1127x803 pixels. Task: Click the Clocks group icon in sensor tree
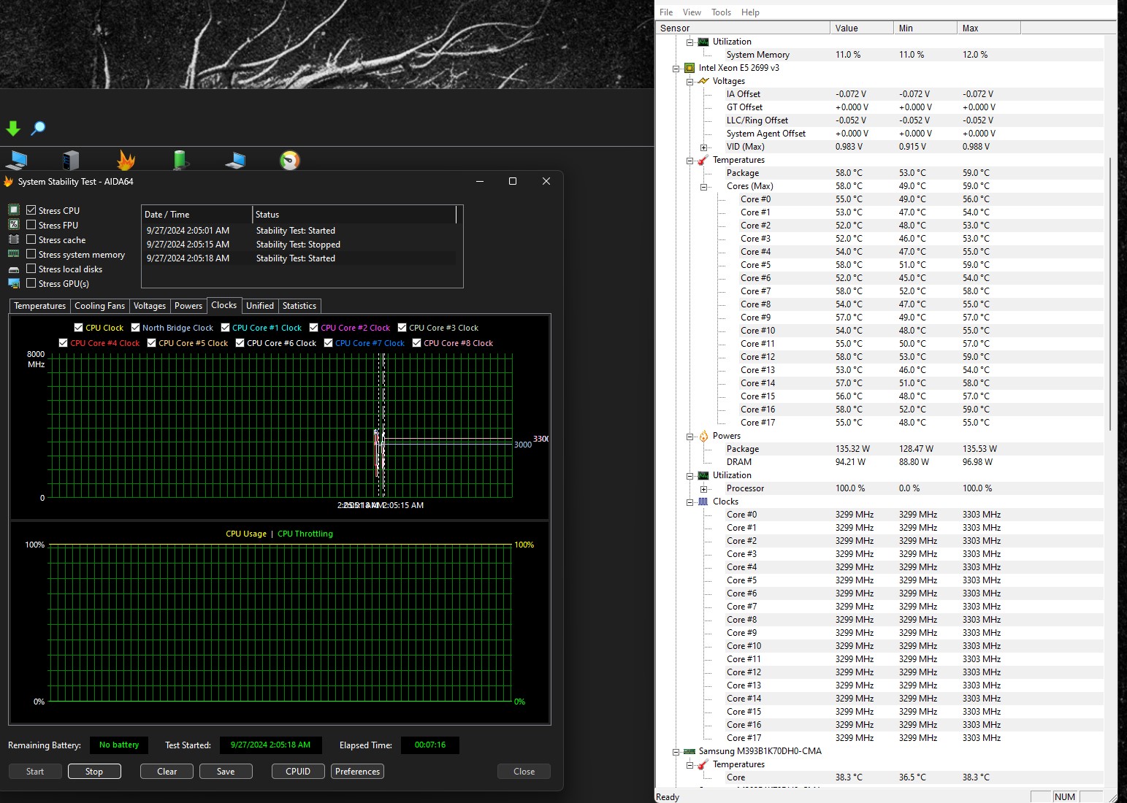[x=703, y=502]
